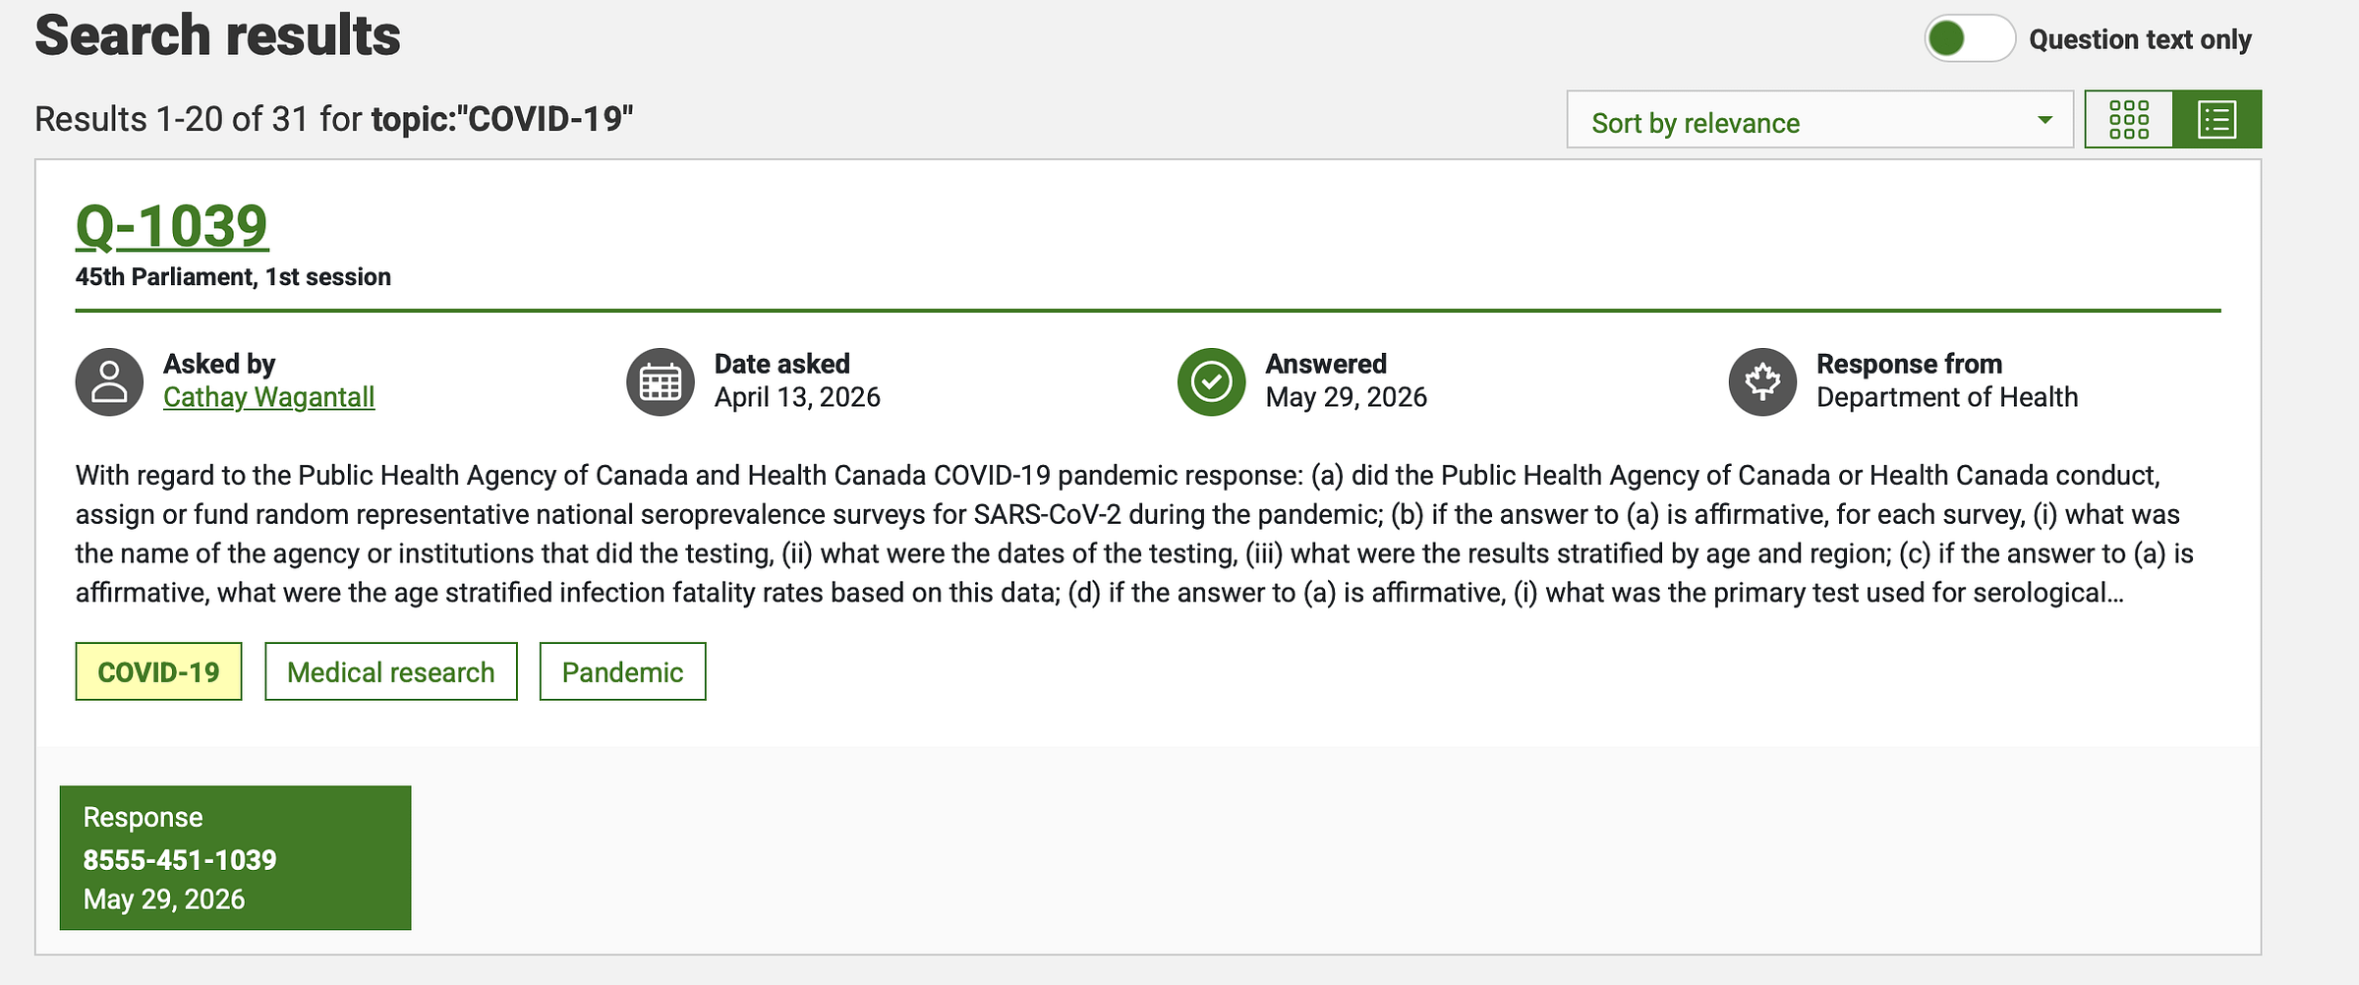Toggle the Question text only switch
This screenshot has width=2359, height=985.
[1969, 39]
